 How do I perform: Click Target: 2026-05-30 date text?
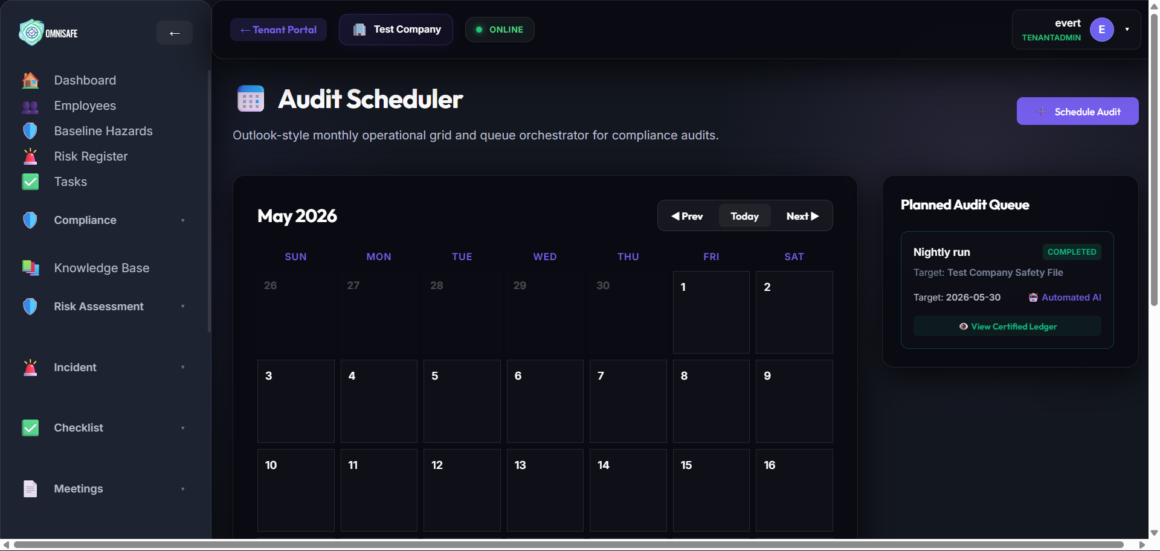957,298
